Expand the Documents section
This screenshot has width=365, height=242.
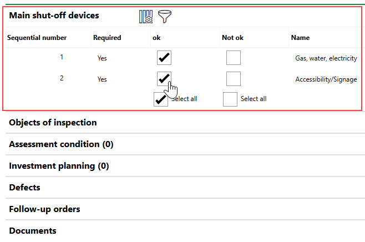pos(32,231)
